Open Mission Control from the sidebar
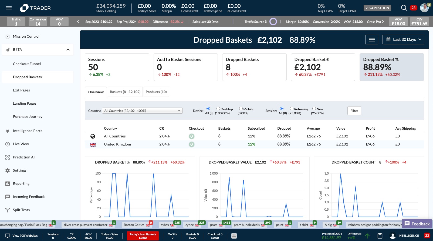The width and height of the screenshot is (433, 241). point(26,36)
